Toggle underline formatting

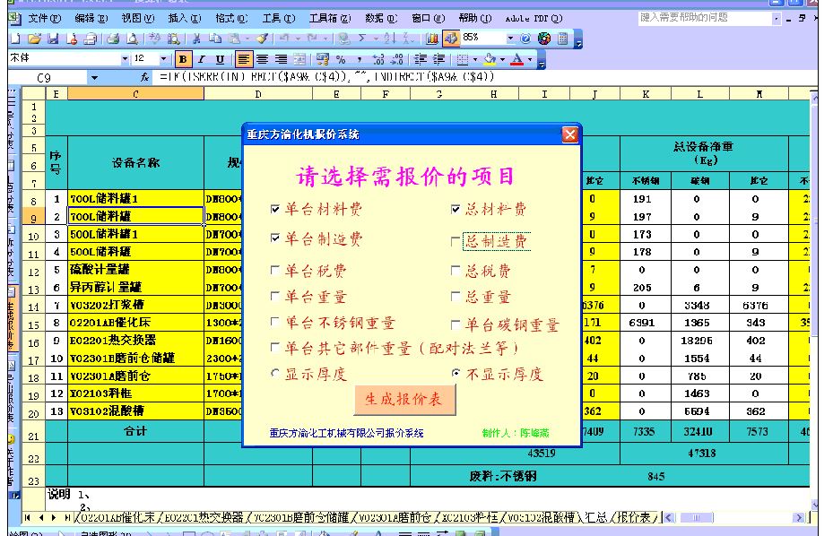tap(220, 59)
